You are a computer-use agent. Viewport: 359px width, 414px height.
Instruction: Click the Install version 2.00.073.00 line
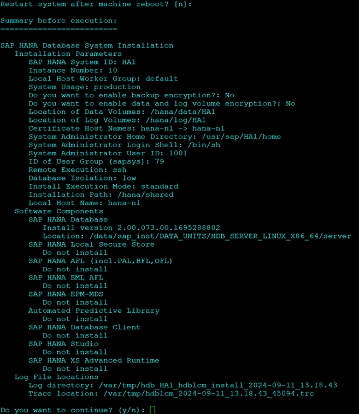[131, 228]
